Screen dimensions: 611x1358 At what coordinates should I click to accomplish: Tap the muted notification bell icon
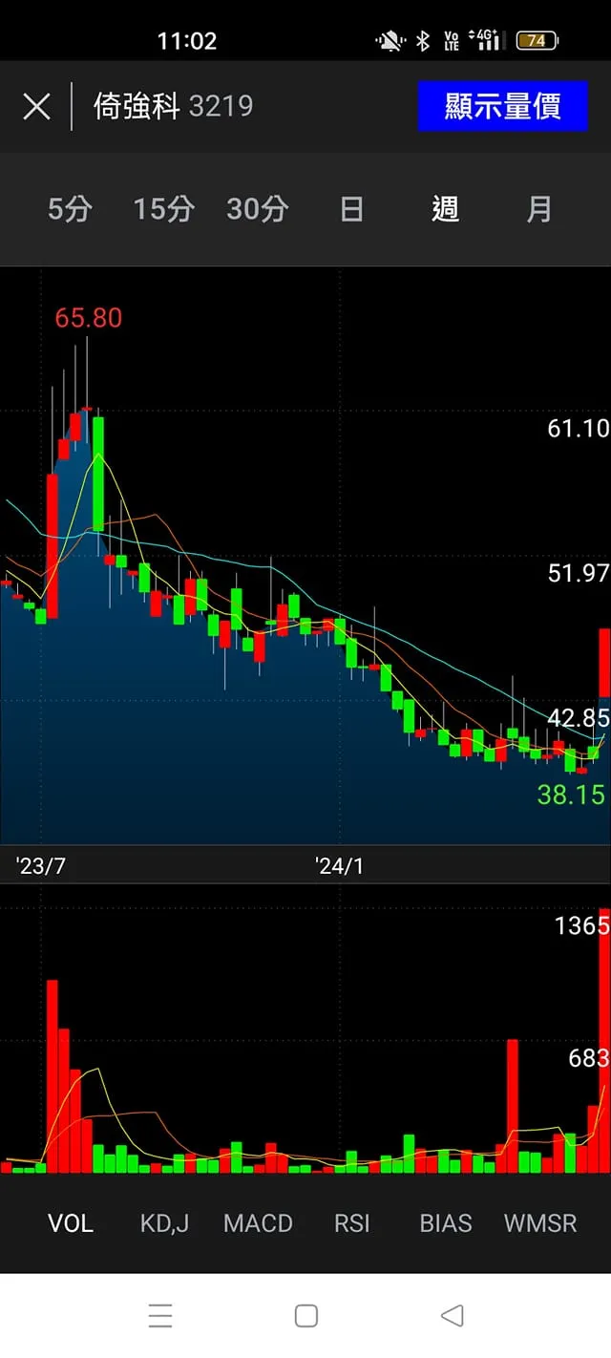click(x=390, y=40)
